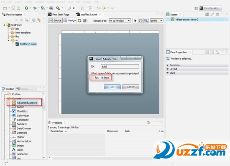Click the Debug bug icon in toolbar
The width and height of the screenshot is (230, 166).
coord(35,8)
